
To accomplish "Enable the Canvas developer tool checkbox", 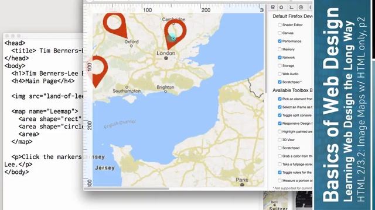I will tap(279, 33).
